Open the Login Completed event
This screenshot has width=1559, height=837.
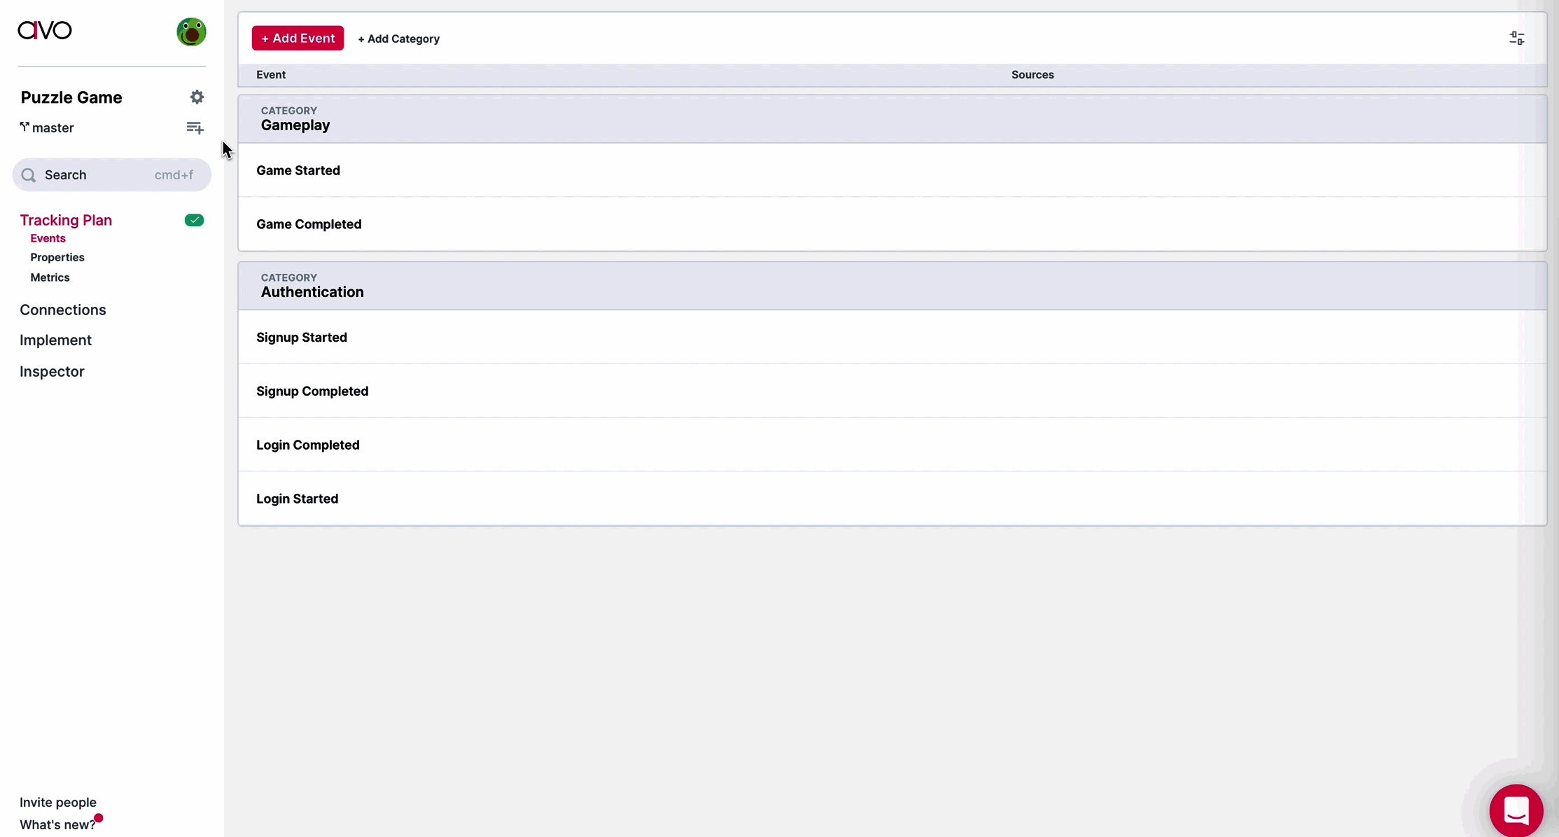(x=893, y=445)
